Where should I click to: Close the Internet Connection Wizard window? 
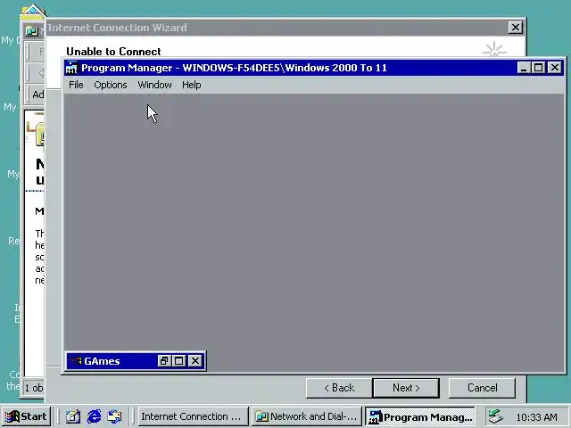click(516, 28)
